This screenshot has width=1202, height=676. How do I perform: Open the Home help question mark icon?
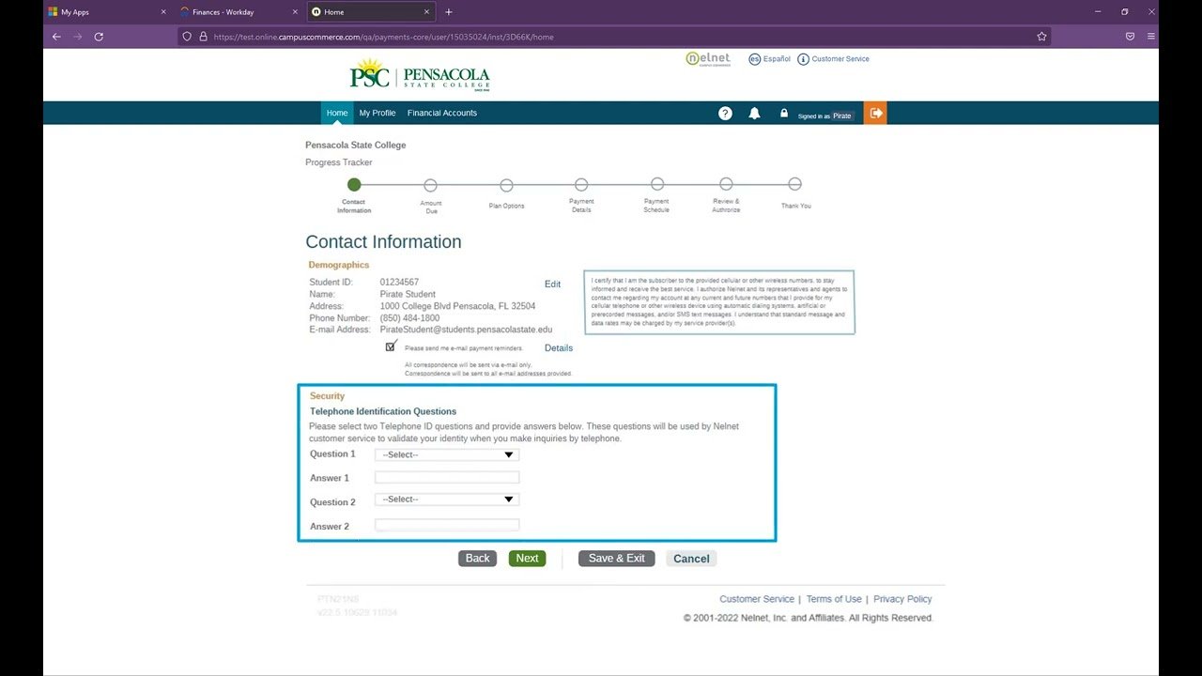tap(724, 113)
